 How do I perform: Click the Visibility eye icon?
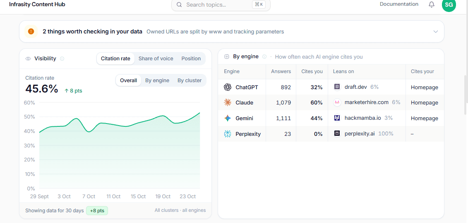click(29, 59)
